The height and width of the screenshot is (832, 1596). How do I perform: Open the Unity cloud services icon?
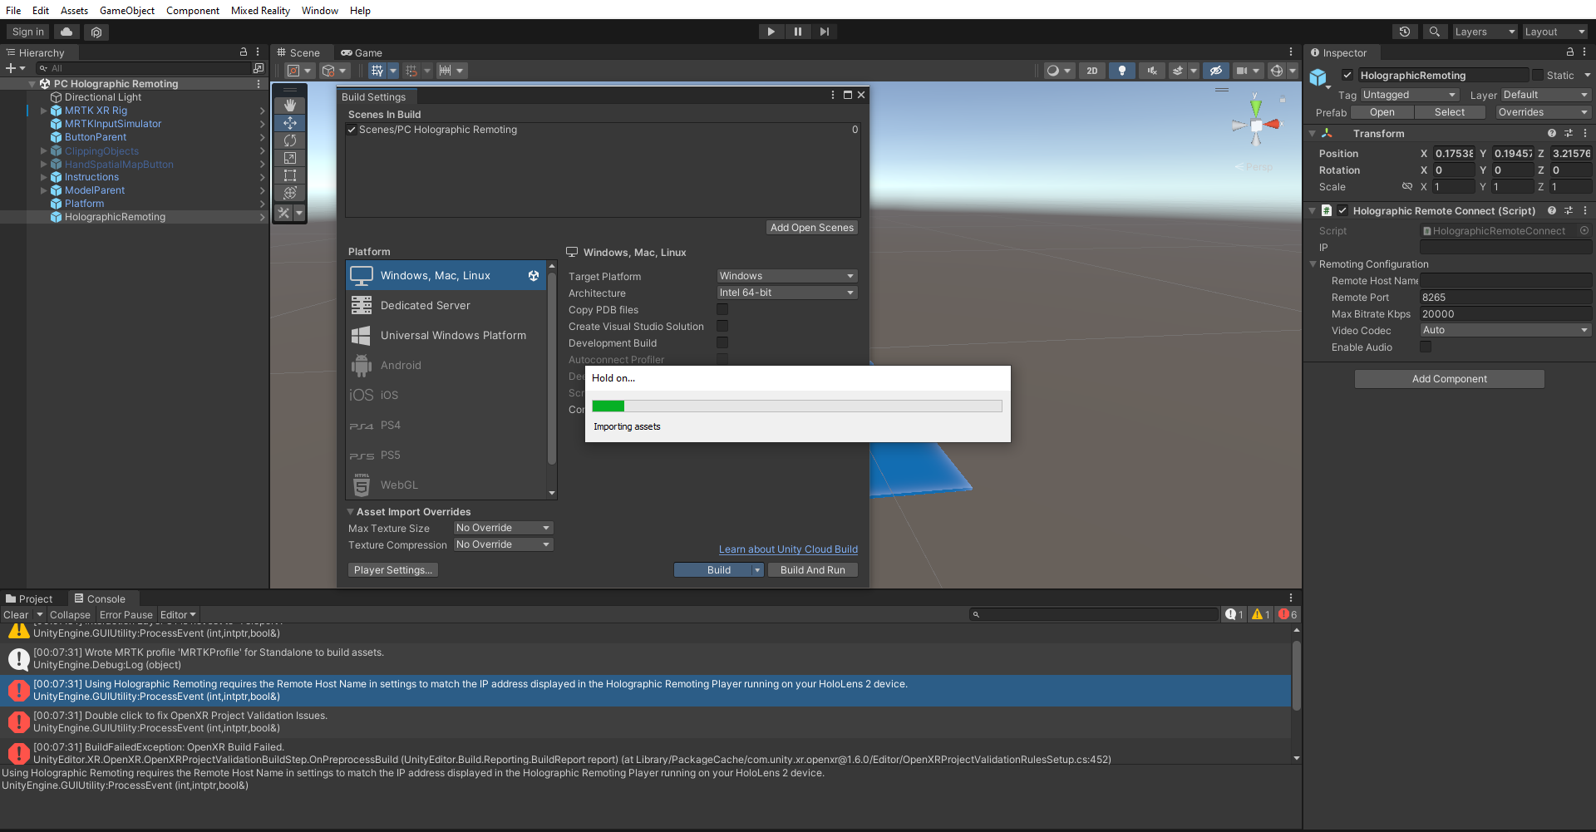click(x=66, y=32)
